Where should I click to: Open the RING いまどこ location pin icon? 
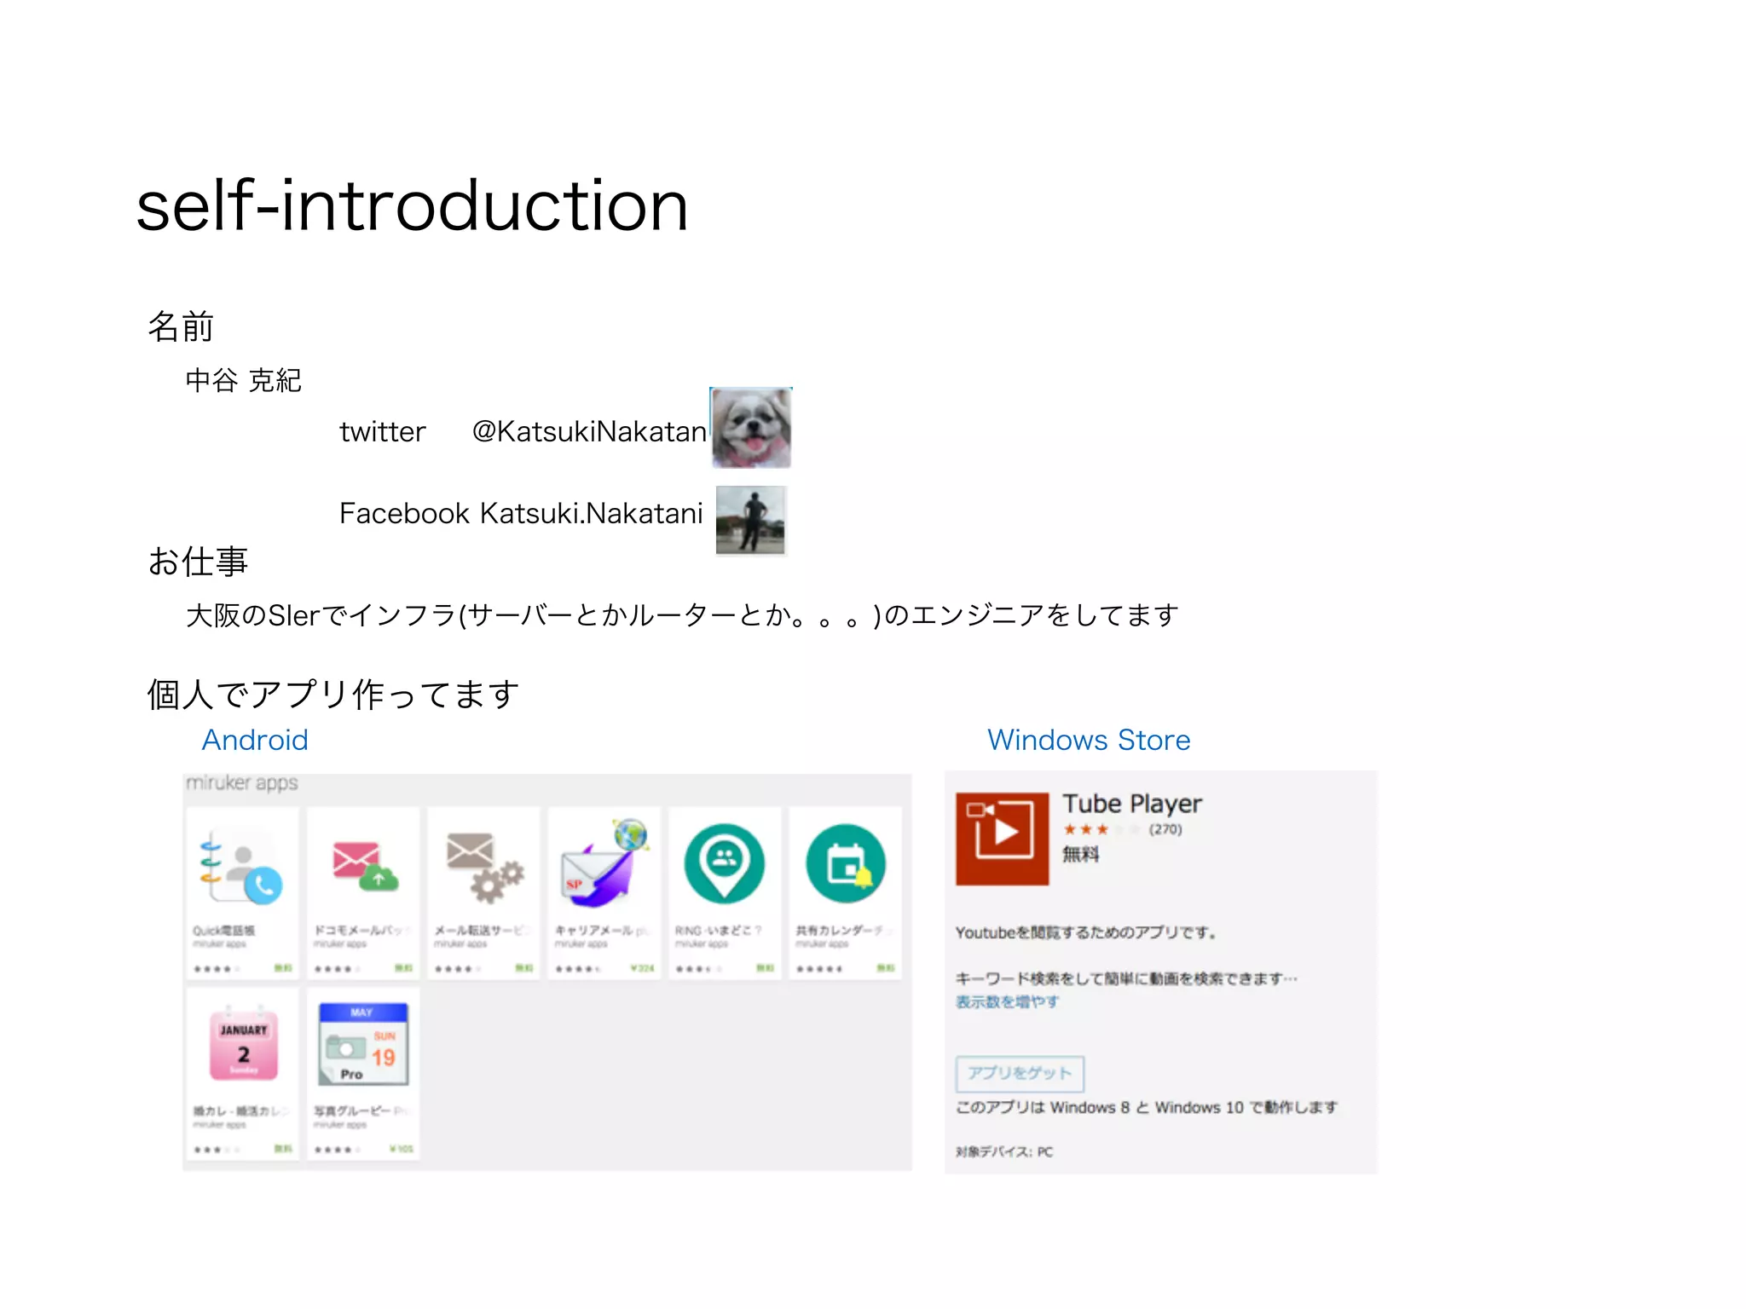tap(725, 864)
